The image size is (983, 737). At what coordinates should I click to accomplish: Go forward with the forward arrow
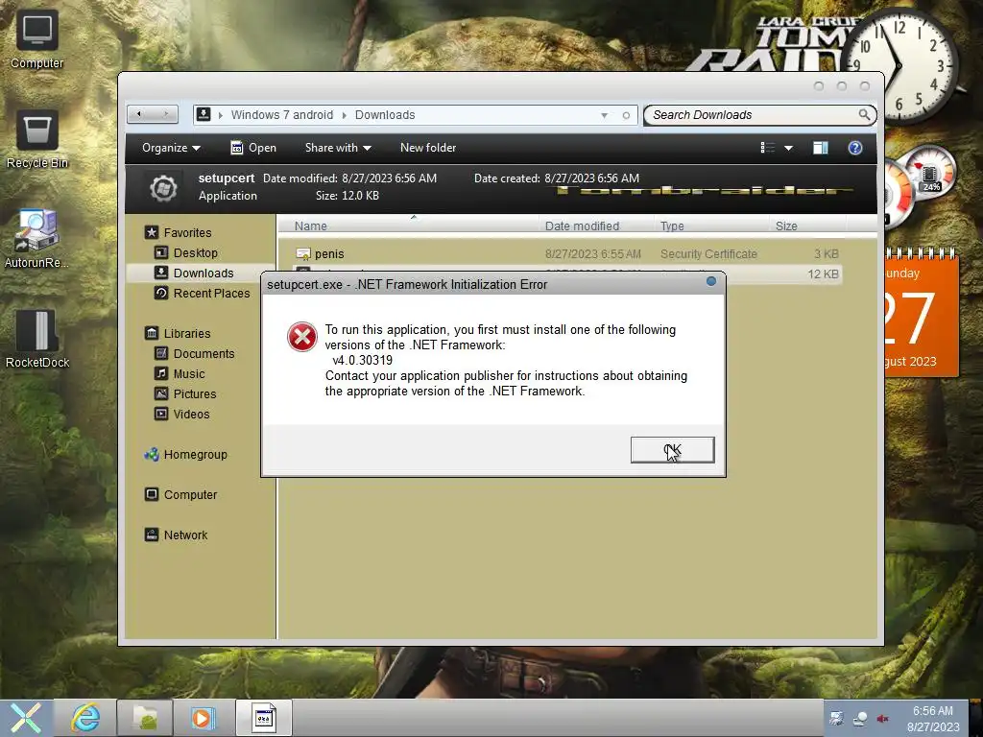pyautogui.click(x=165, y=114)
